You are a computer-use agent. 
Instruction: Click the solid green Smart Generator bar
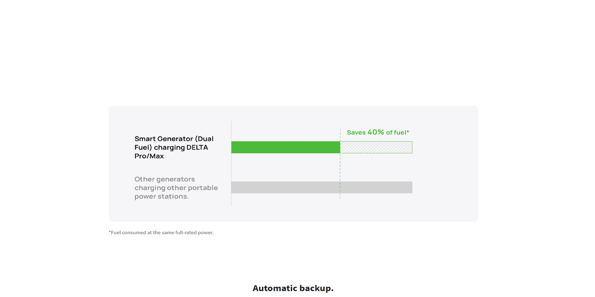coord(285,147)
